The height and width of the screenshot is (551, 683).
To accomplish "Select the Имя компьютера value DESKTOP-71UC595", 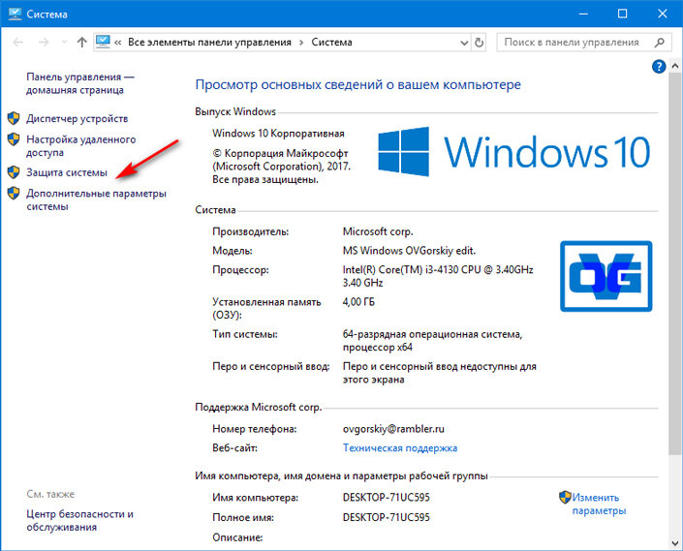I will click(x=386, y=497).
